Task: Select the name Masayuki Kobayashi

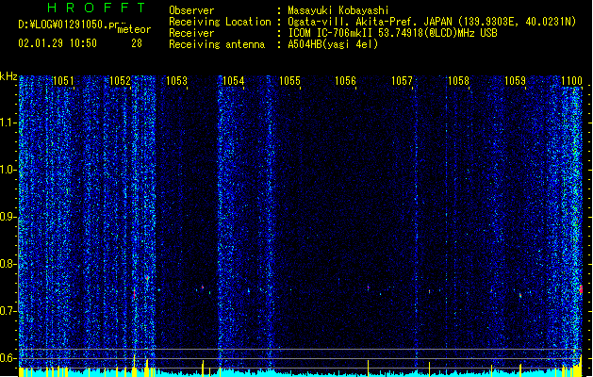Action: point(338,10)
